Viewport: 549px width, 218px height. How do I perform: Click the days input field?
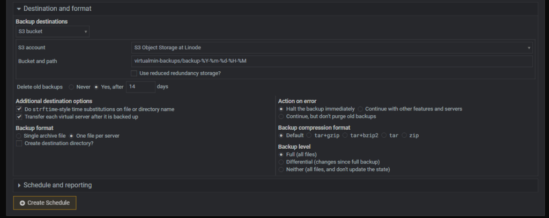pos(140,86)
